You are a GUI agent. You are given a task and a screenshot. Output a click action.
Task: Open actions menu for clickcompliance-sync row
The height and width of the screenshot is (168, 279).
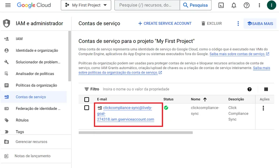263,108
